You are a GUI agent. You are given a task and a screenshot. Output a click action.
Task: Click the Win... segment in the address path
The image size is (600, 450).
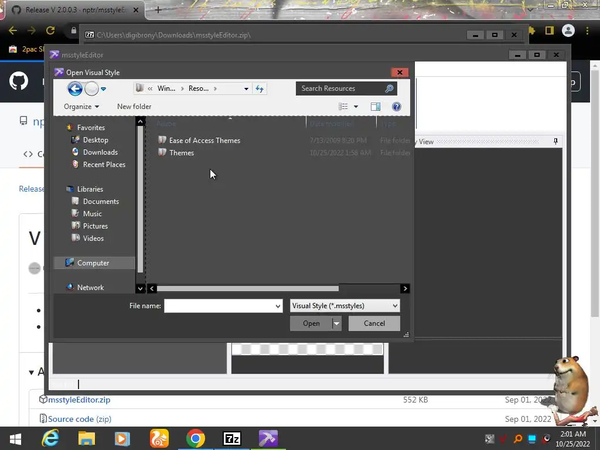166,88
